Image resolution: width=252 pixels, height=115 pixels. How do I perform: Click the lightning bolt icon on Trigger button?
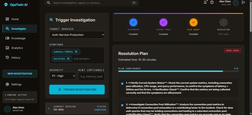(x=60, y=89)
